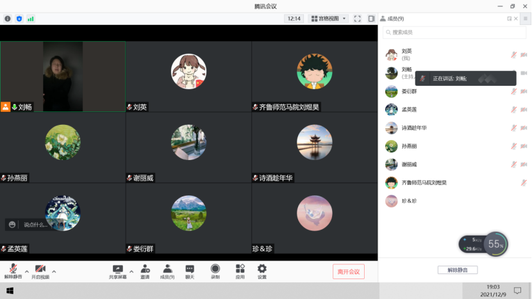This screenshot has height=299, width=532.
Task: Click the 搜索成员 search field
Action: pos(454,32)
